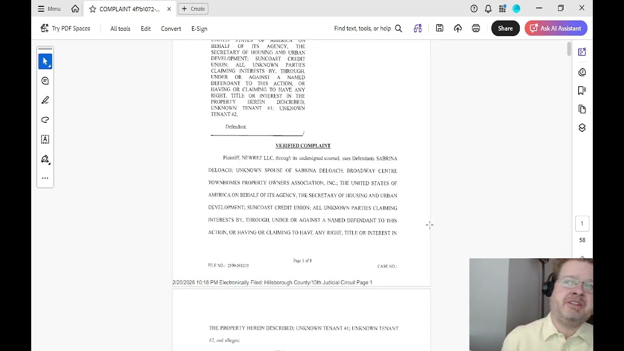Viewport: 624px width, 351px height.
Task: Choose the Select arrow tool
Action: click(45, 61)
